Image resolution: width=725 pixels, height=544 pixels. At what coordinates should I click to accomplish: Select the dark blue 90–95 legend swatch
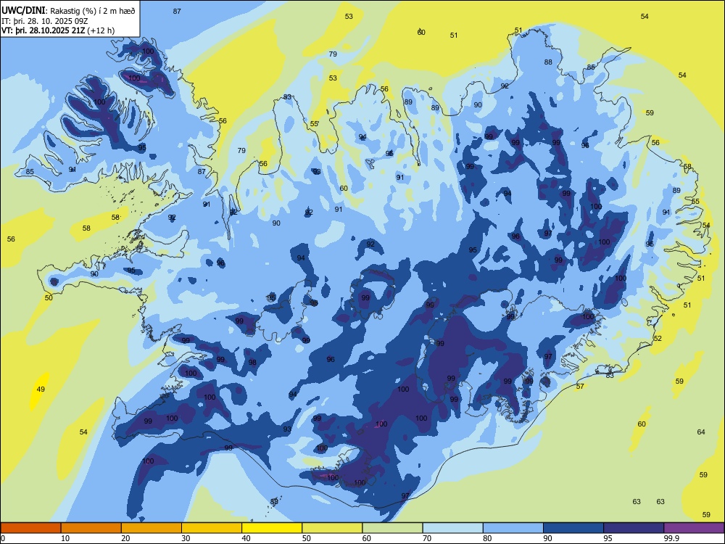click(573, 528)
